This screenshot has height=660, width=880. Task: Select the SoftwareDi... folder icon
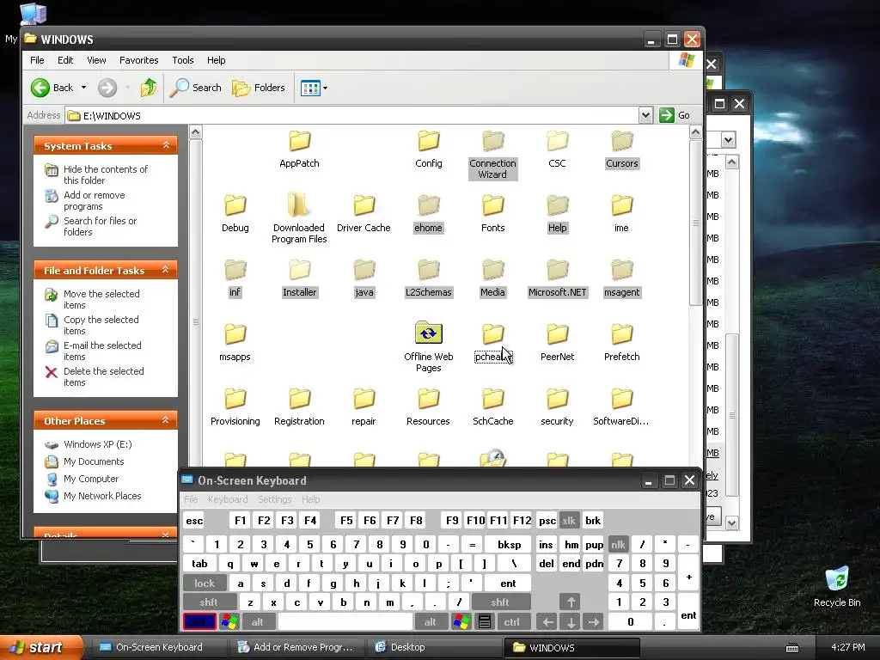(x=622, y=399)
